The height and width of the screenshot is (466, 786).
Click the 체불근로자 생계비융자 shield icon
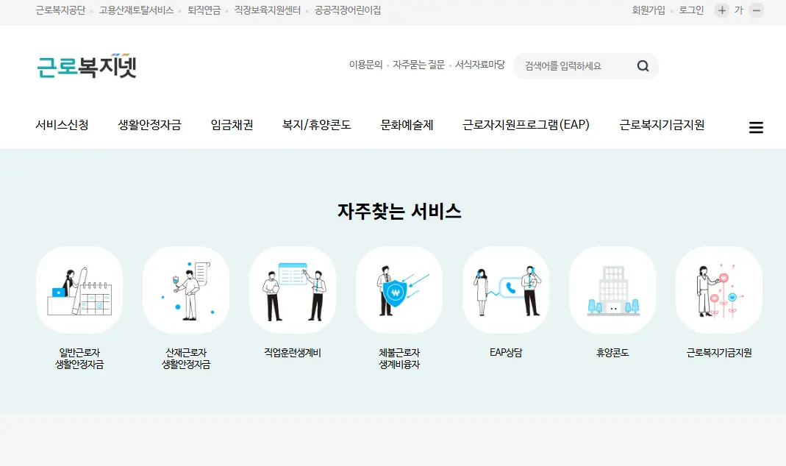coord(399,290)
